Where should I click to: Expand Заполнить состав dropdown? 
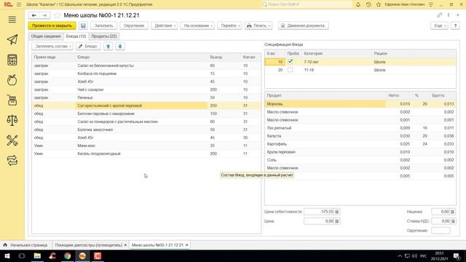(x=52, y=47)
